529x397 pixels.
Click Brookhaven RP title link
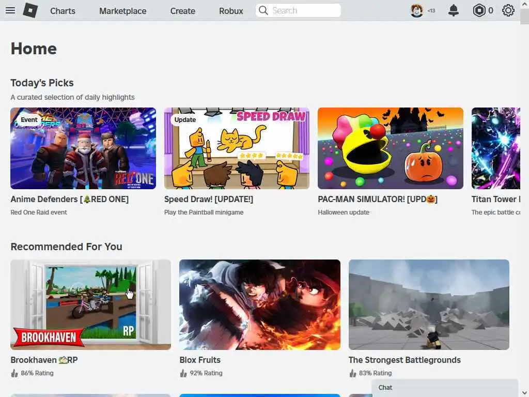coord(44,360)
